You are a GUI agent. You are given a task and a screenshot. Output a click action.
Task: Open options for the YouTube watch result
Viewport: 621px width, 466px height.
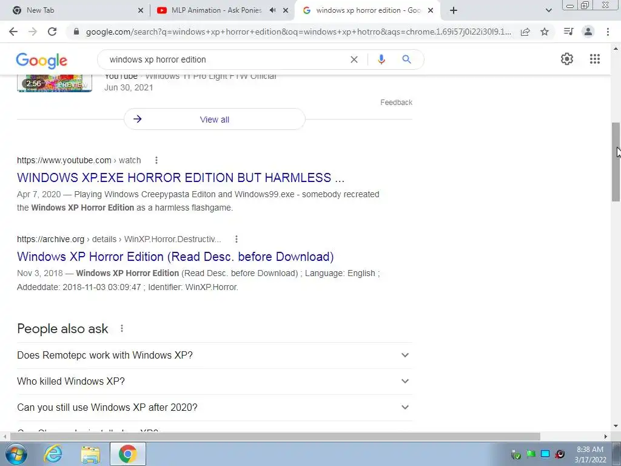[156, 160]
